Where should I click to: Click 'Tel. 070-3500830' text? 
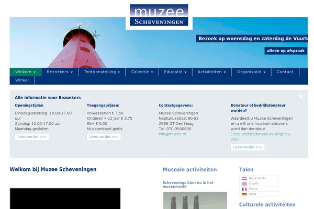pyautogui.click(x=175, y=129)
